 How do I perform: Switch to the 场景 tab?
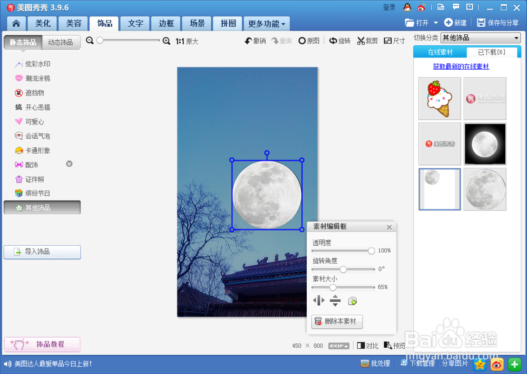coord(197,24)
